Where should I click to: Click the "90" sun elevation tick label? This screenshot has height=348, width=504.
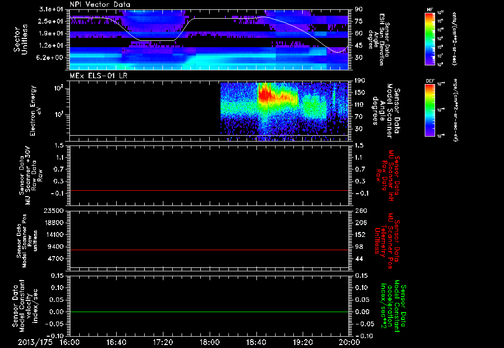pyautogui.click(x=359, y=9)
